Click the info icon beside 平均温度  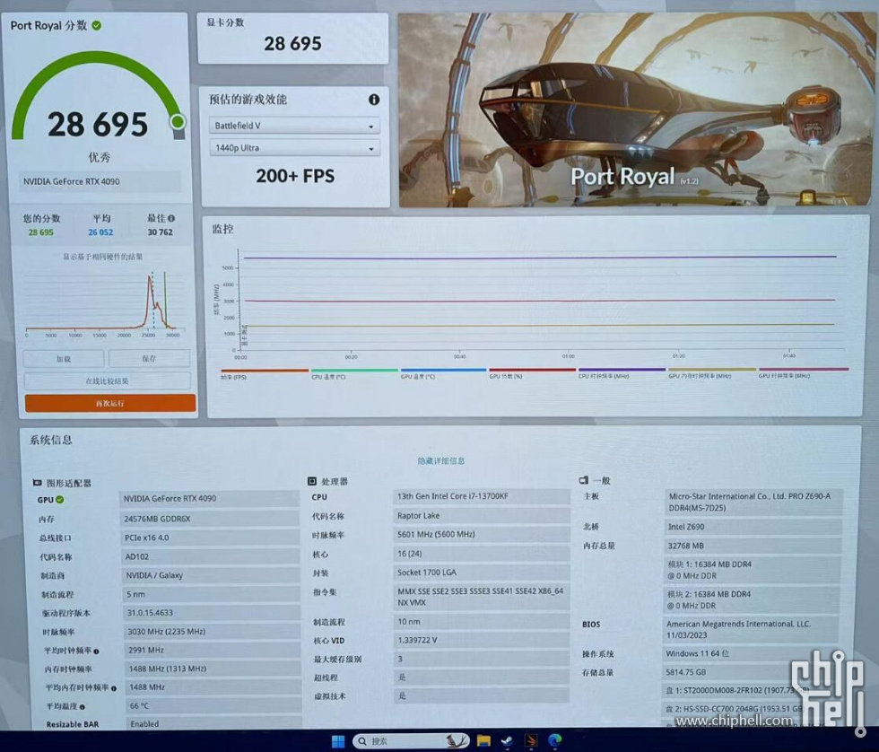pos(83,706)
